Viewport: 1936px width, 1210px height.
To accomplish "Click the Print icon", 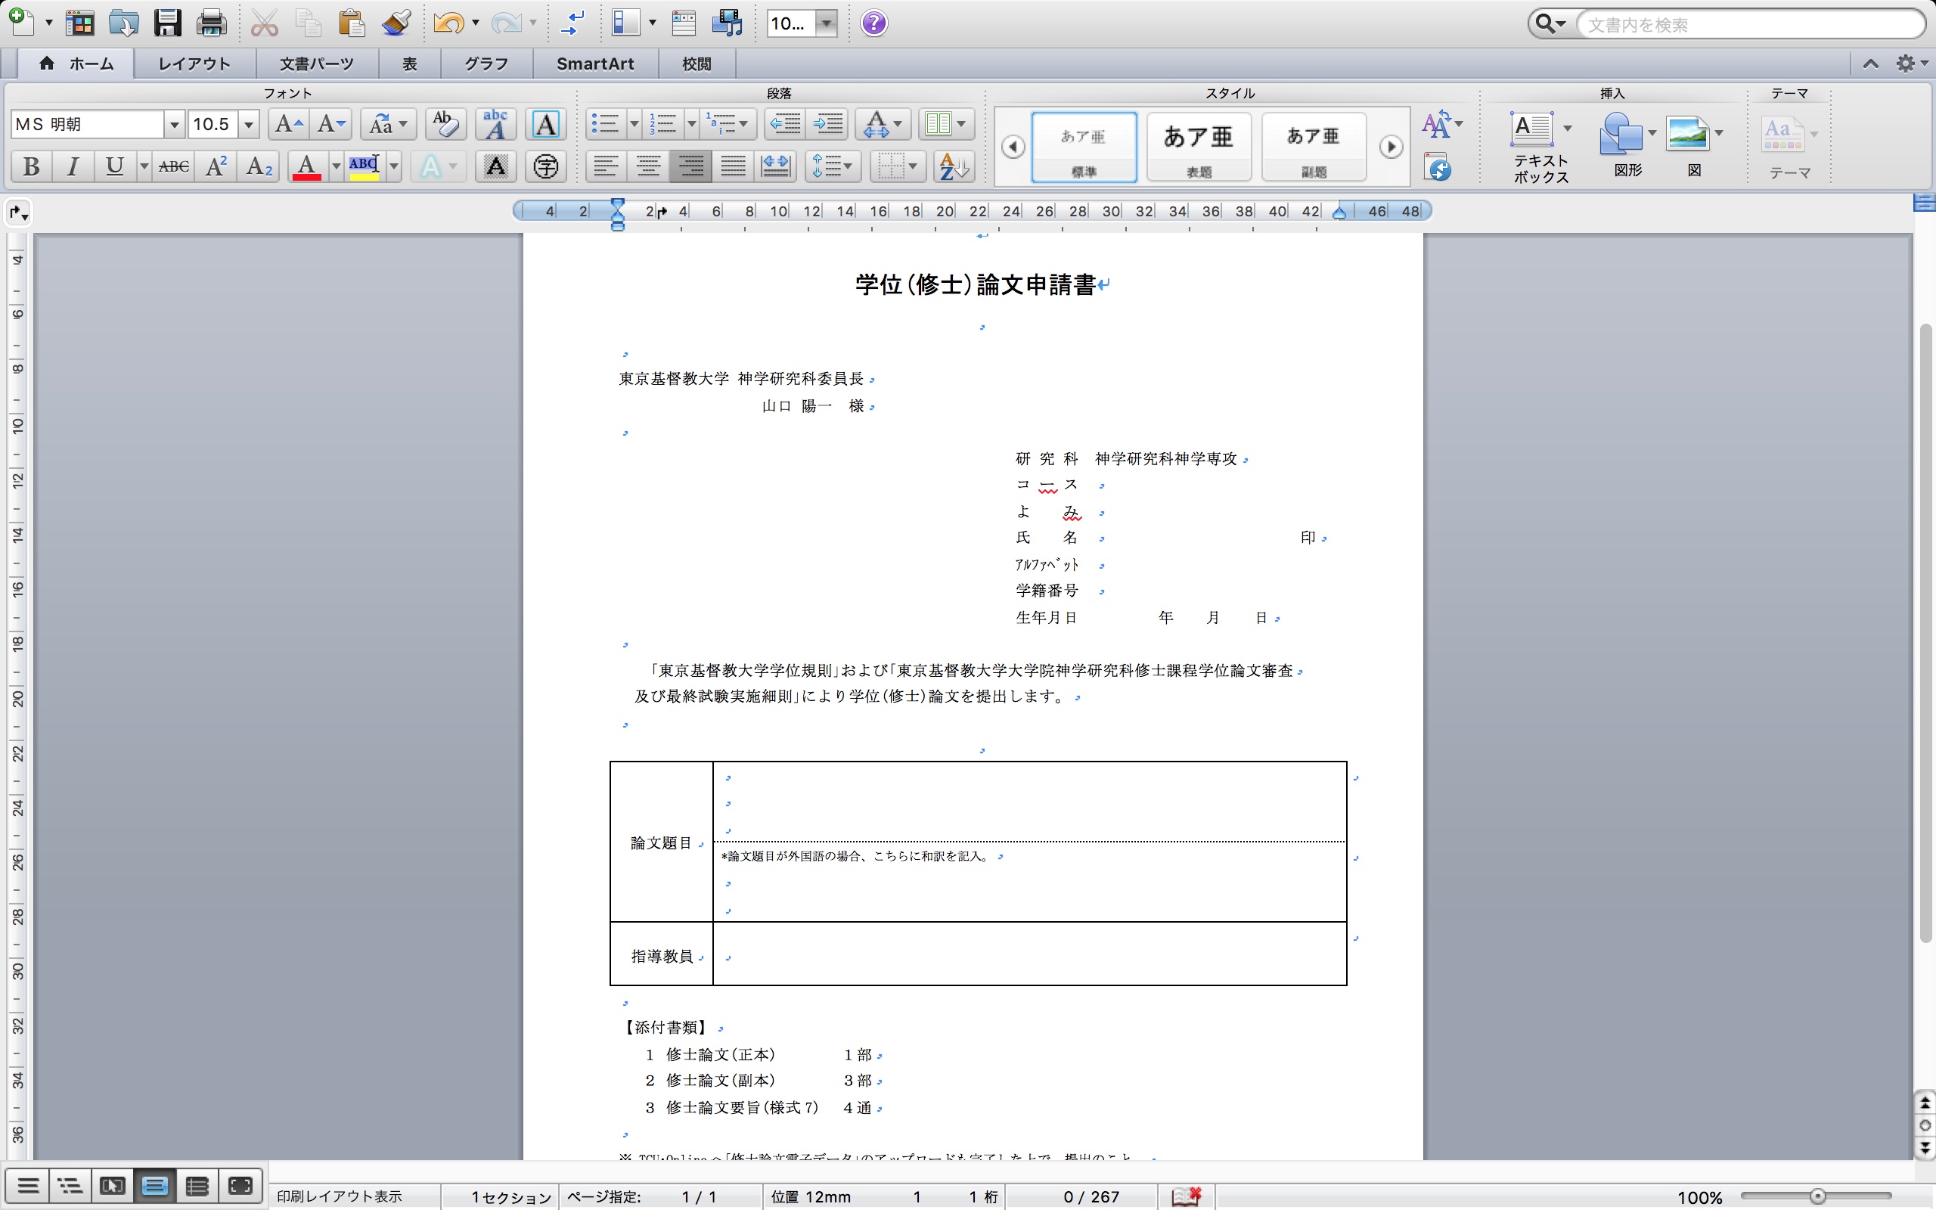I will [x=211, y=23].
